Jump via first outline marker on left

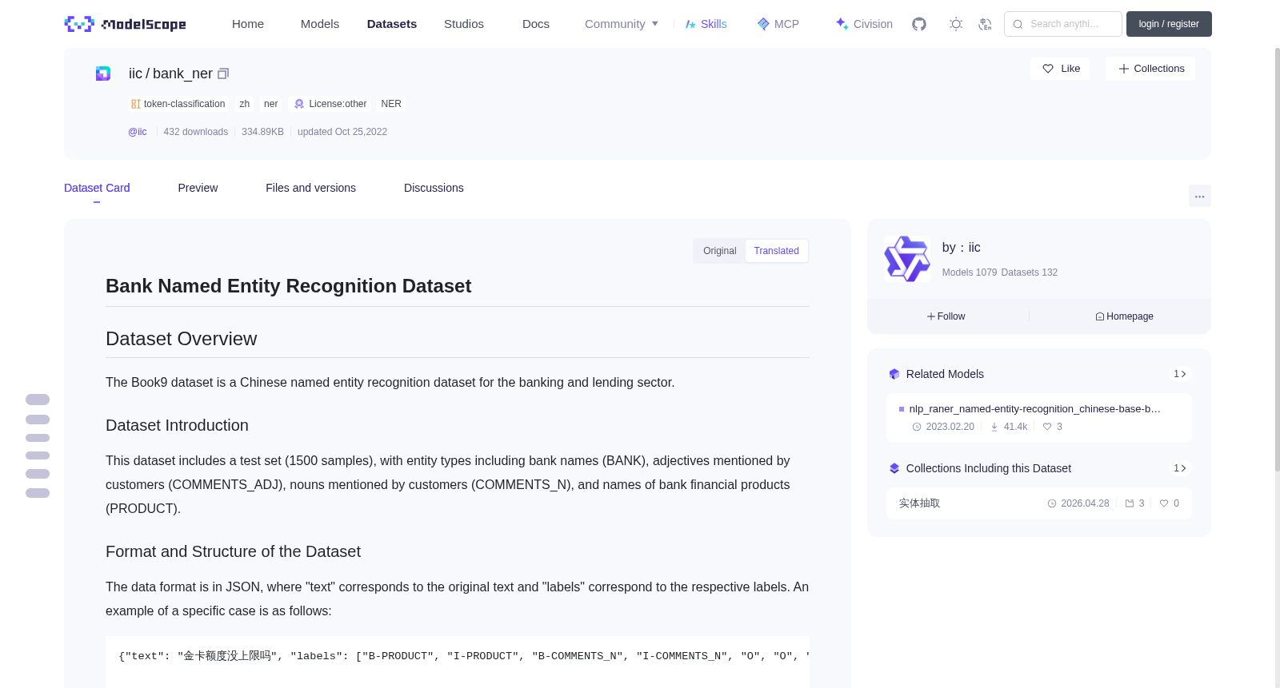(x=38, y=400)
